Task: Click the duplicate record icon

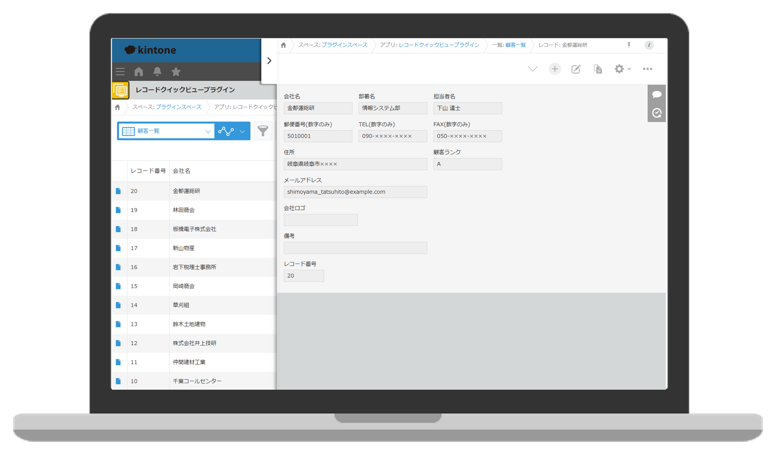Action: tap(597, 69)
